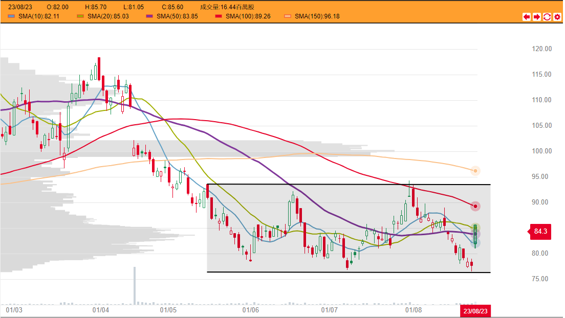Select the SMA(50):83.85 legend label
565x318 pixels.
(177, 16)
